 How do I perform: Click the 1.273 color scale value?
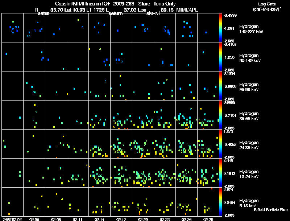[x=228, y=131]
